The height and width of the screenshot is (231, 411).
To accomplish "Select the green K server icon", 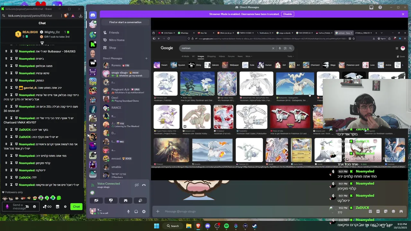I will pyautogui.click(x=93, y=44).
